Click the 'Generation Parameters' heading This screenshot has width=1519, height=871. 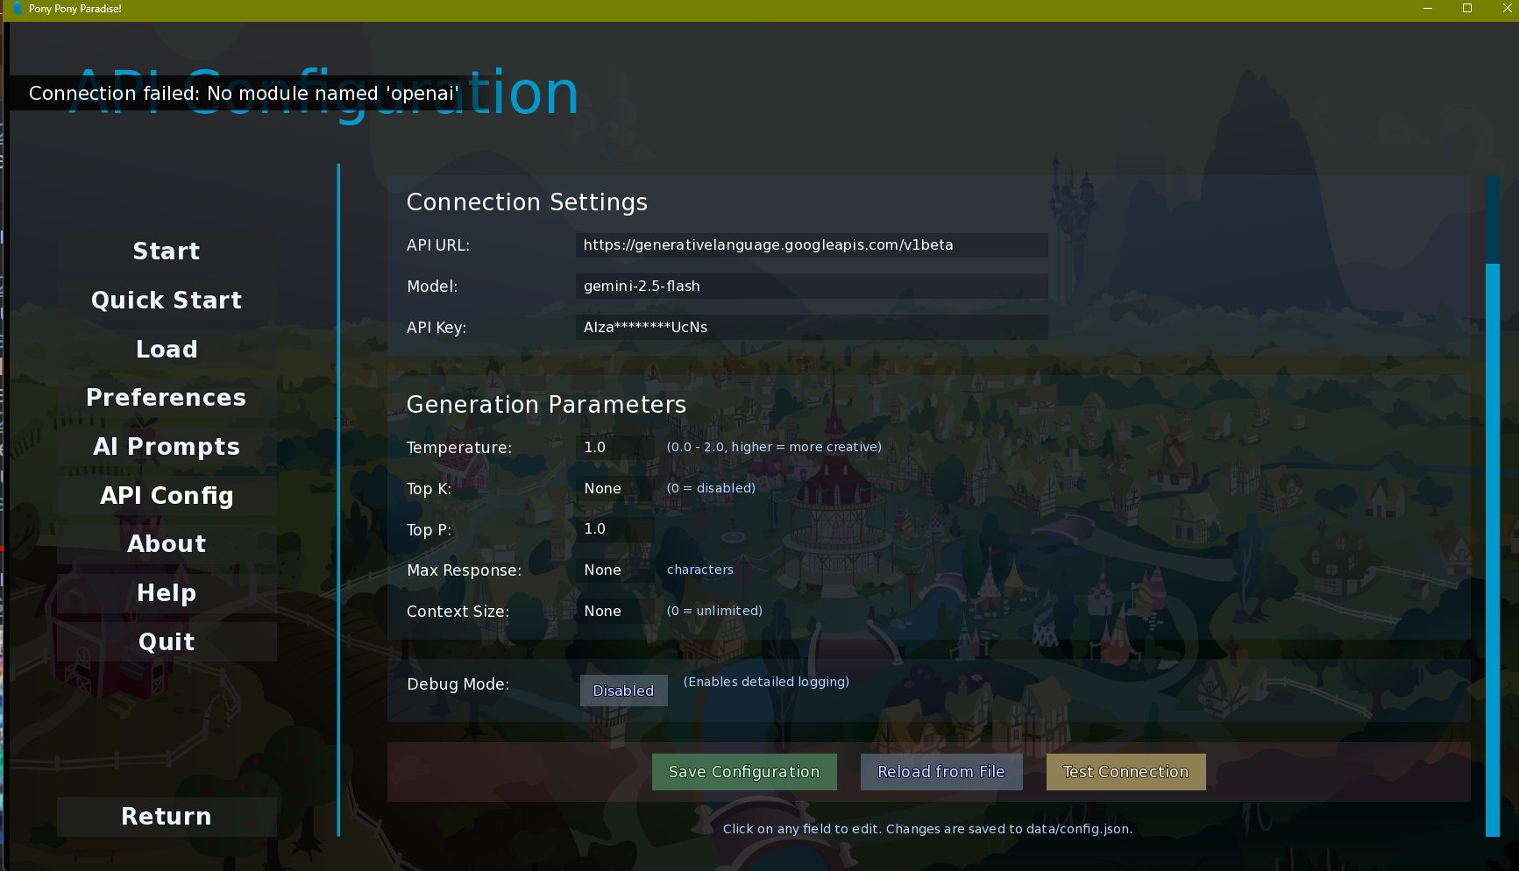(x=546, y=405)
